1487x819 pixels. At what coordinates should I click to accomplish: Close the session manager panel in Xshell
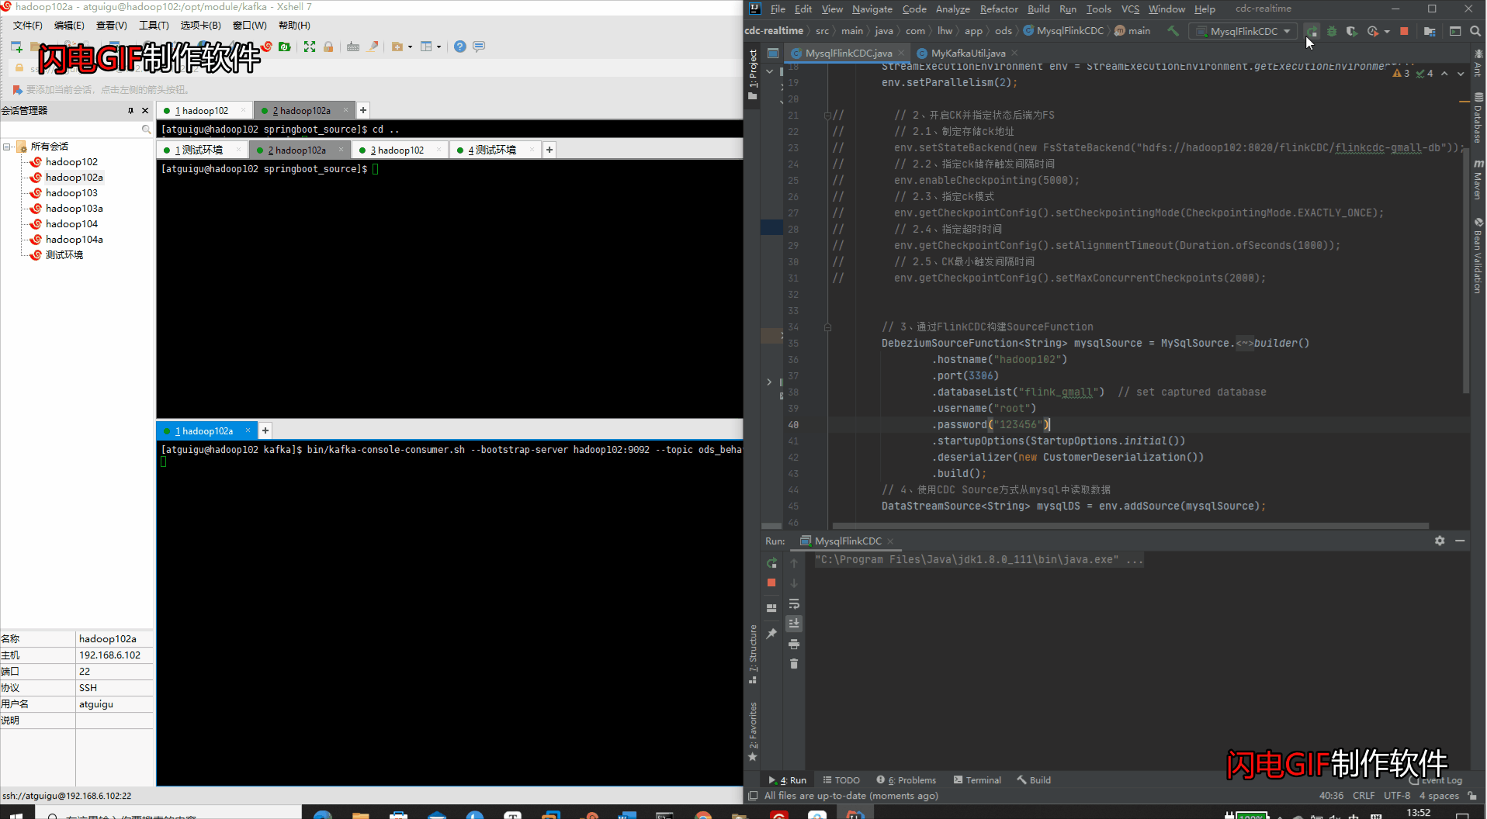click(x=145, y=111)
